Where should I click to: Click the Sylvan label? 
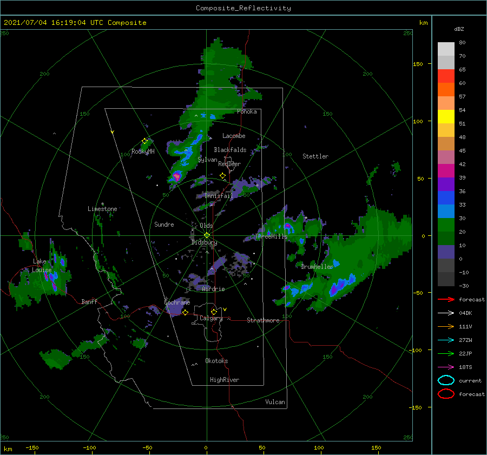(207, 160)
